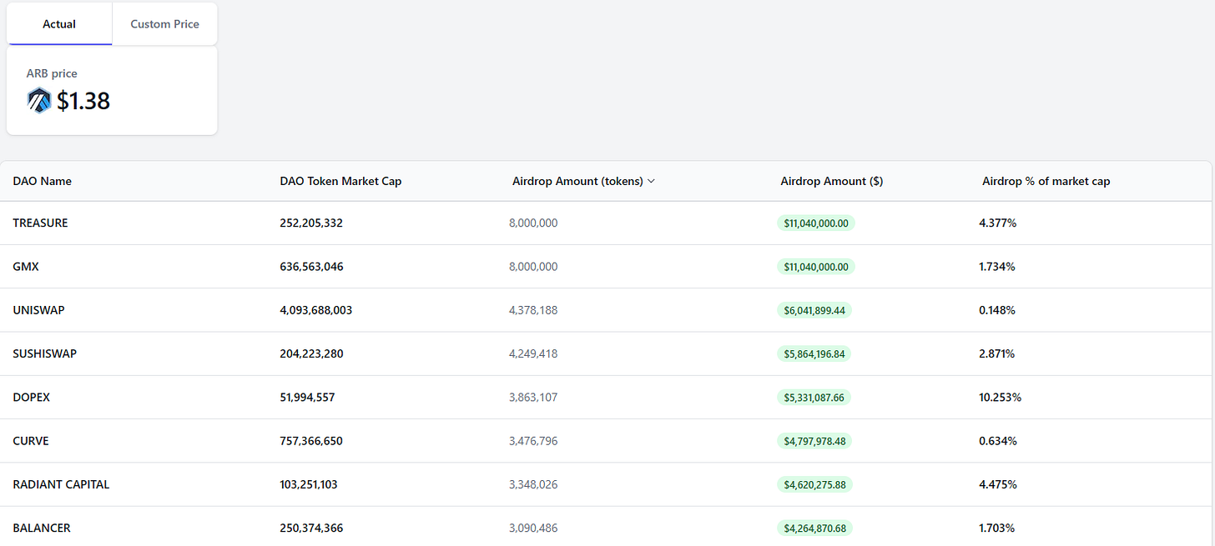Click the $1.38 ARB price value
Screen dimensions: 1215x546
click(x=83, y=101)
